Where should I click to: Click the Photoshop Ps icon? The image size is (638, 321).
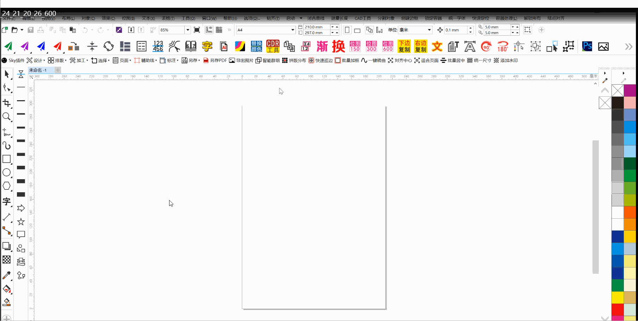point(587,46)
